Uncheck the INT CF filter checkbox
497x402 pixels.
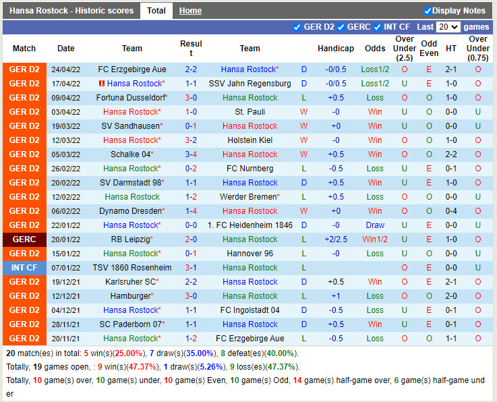[x=377, y=27]
